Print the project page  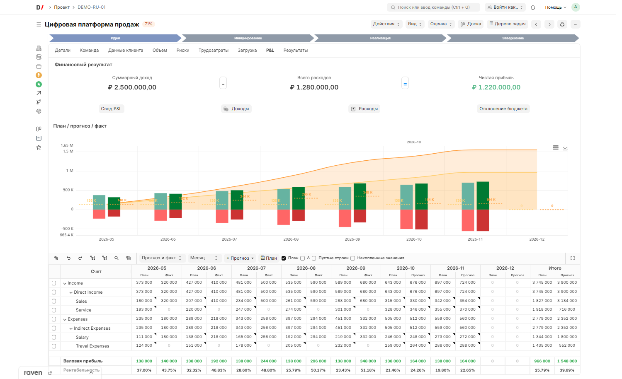pyautogui.click(x=562, y=24)
